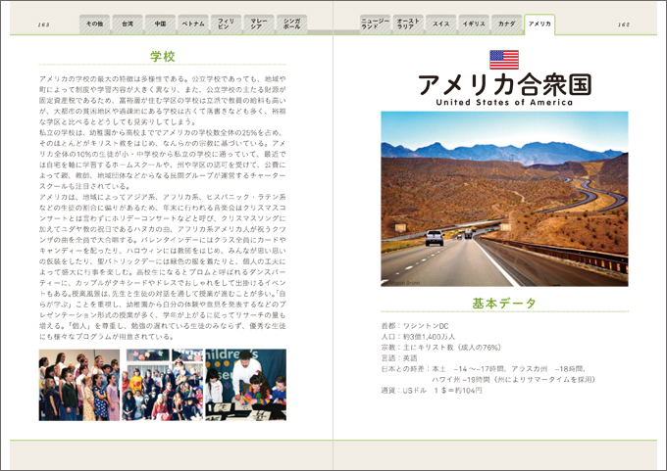Click the 首都：ワシントンDC line

[x=415, y=326]
